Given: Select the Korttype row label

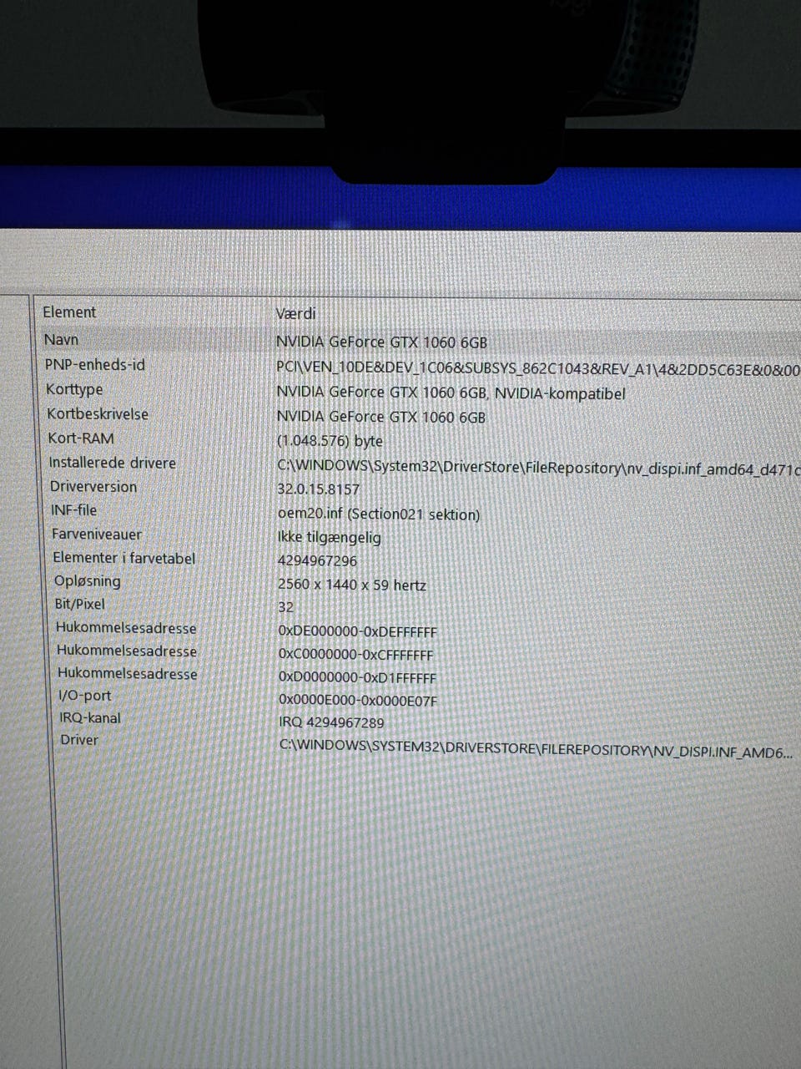Looking at the screenshot, I should pyautogui.click(x=74, y=390).
